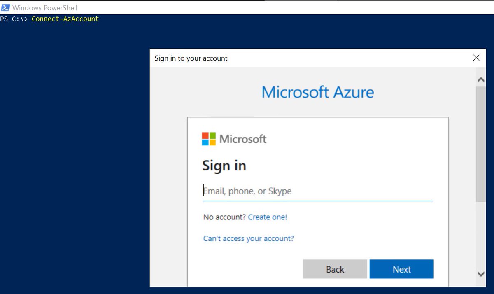Click the Windows PowerShell title text

pyautogui.click(x=45, y=8)
